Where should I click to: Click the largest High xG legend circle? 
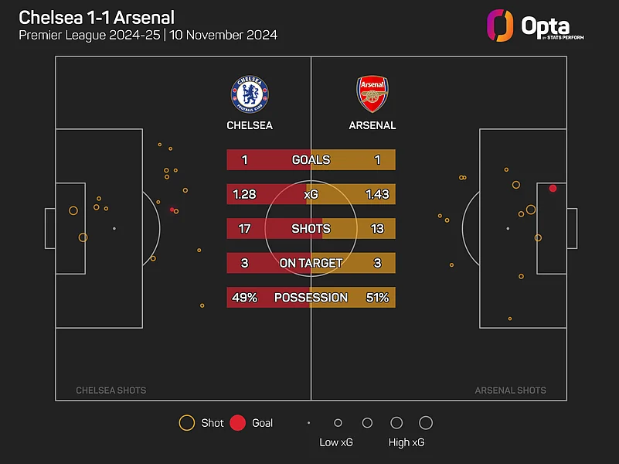click(426, 423)
